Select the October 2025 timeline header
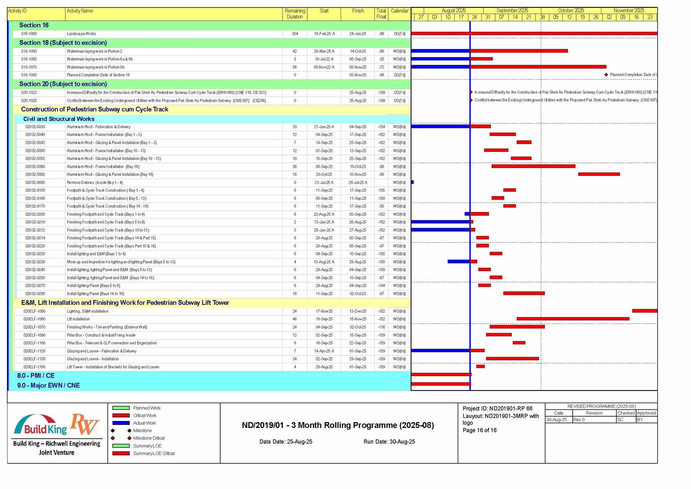691x489 pixels. click(571, 10)
